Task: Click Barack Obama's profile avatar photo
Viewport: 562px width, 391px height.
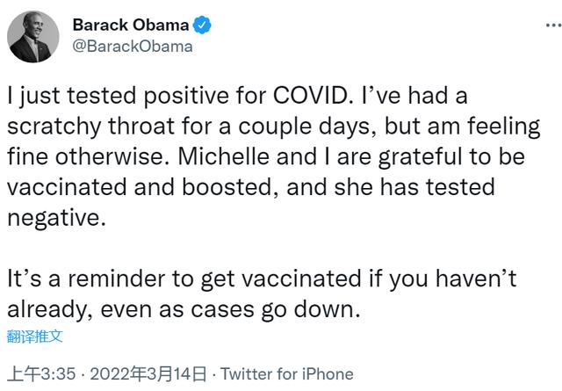Action: [34, 37]
